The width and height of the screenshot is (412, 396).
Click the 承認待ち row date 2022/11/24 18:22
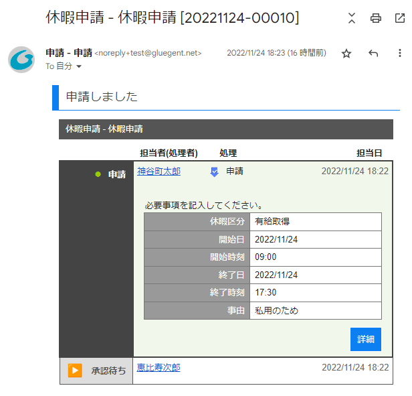[x=355, y=367]
